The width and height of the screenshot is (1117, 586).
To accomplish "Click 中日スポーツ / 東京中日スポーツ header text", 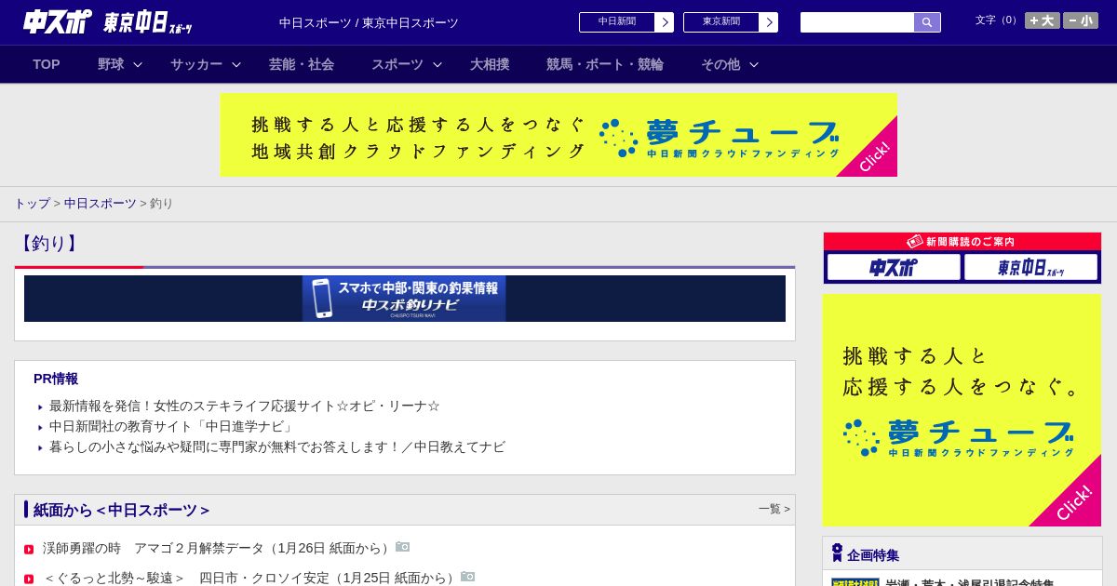I will (x=369, y=23).
